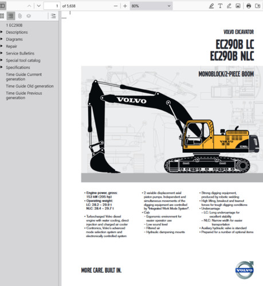Select the highlight annotation tool
263x286 pixels.
[211, 6]
